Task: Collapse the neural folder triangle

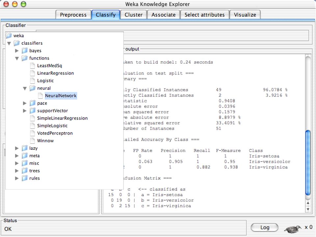Action: [x=25, y=89]
